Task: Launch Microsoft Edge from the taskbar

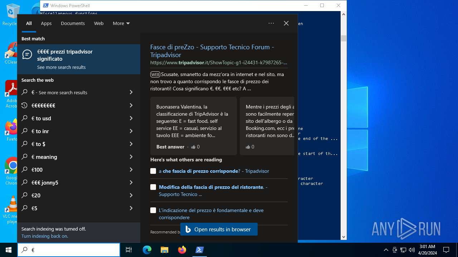Action: click(x=147, y=250)
